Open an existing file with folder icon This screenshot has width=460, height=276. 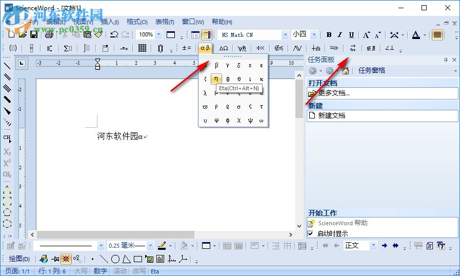(x=23, y=35)
